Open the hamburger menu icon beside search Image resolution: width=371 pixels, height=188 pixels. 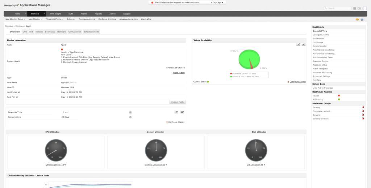pos(354,8)
